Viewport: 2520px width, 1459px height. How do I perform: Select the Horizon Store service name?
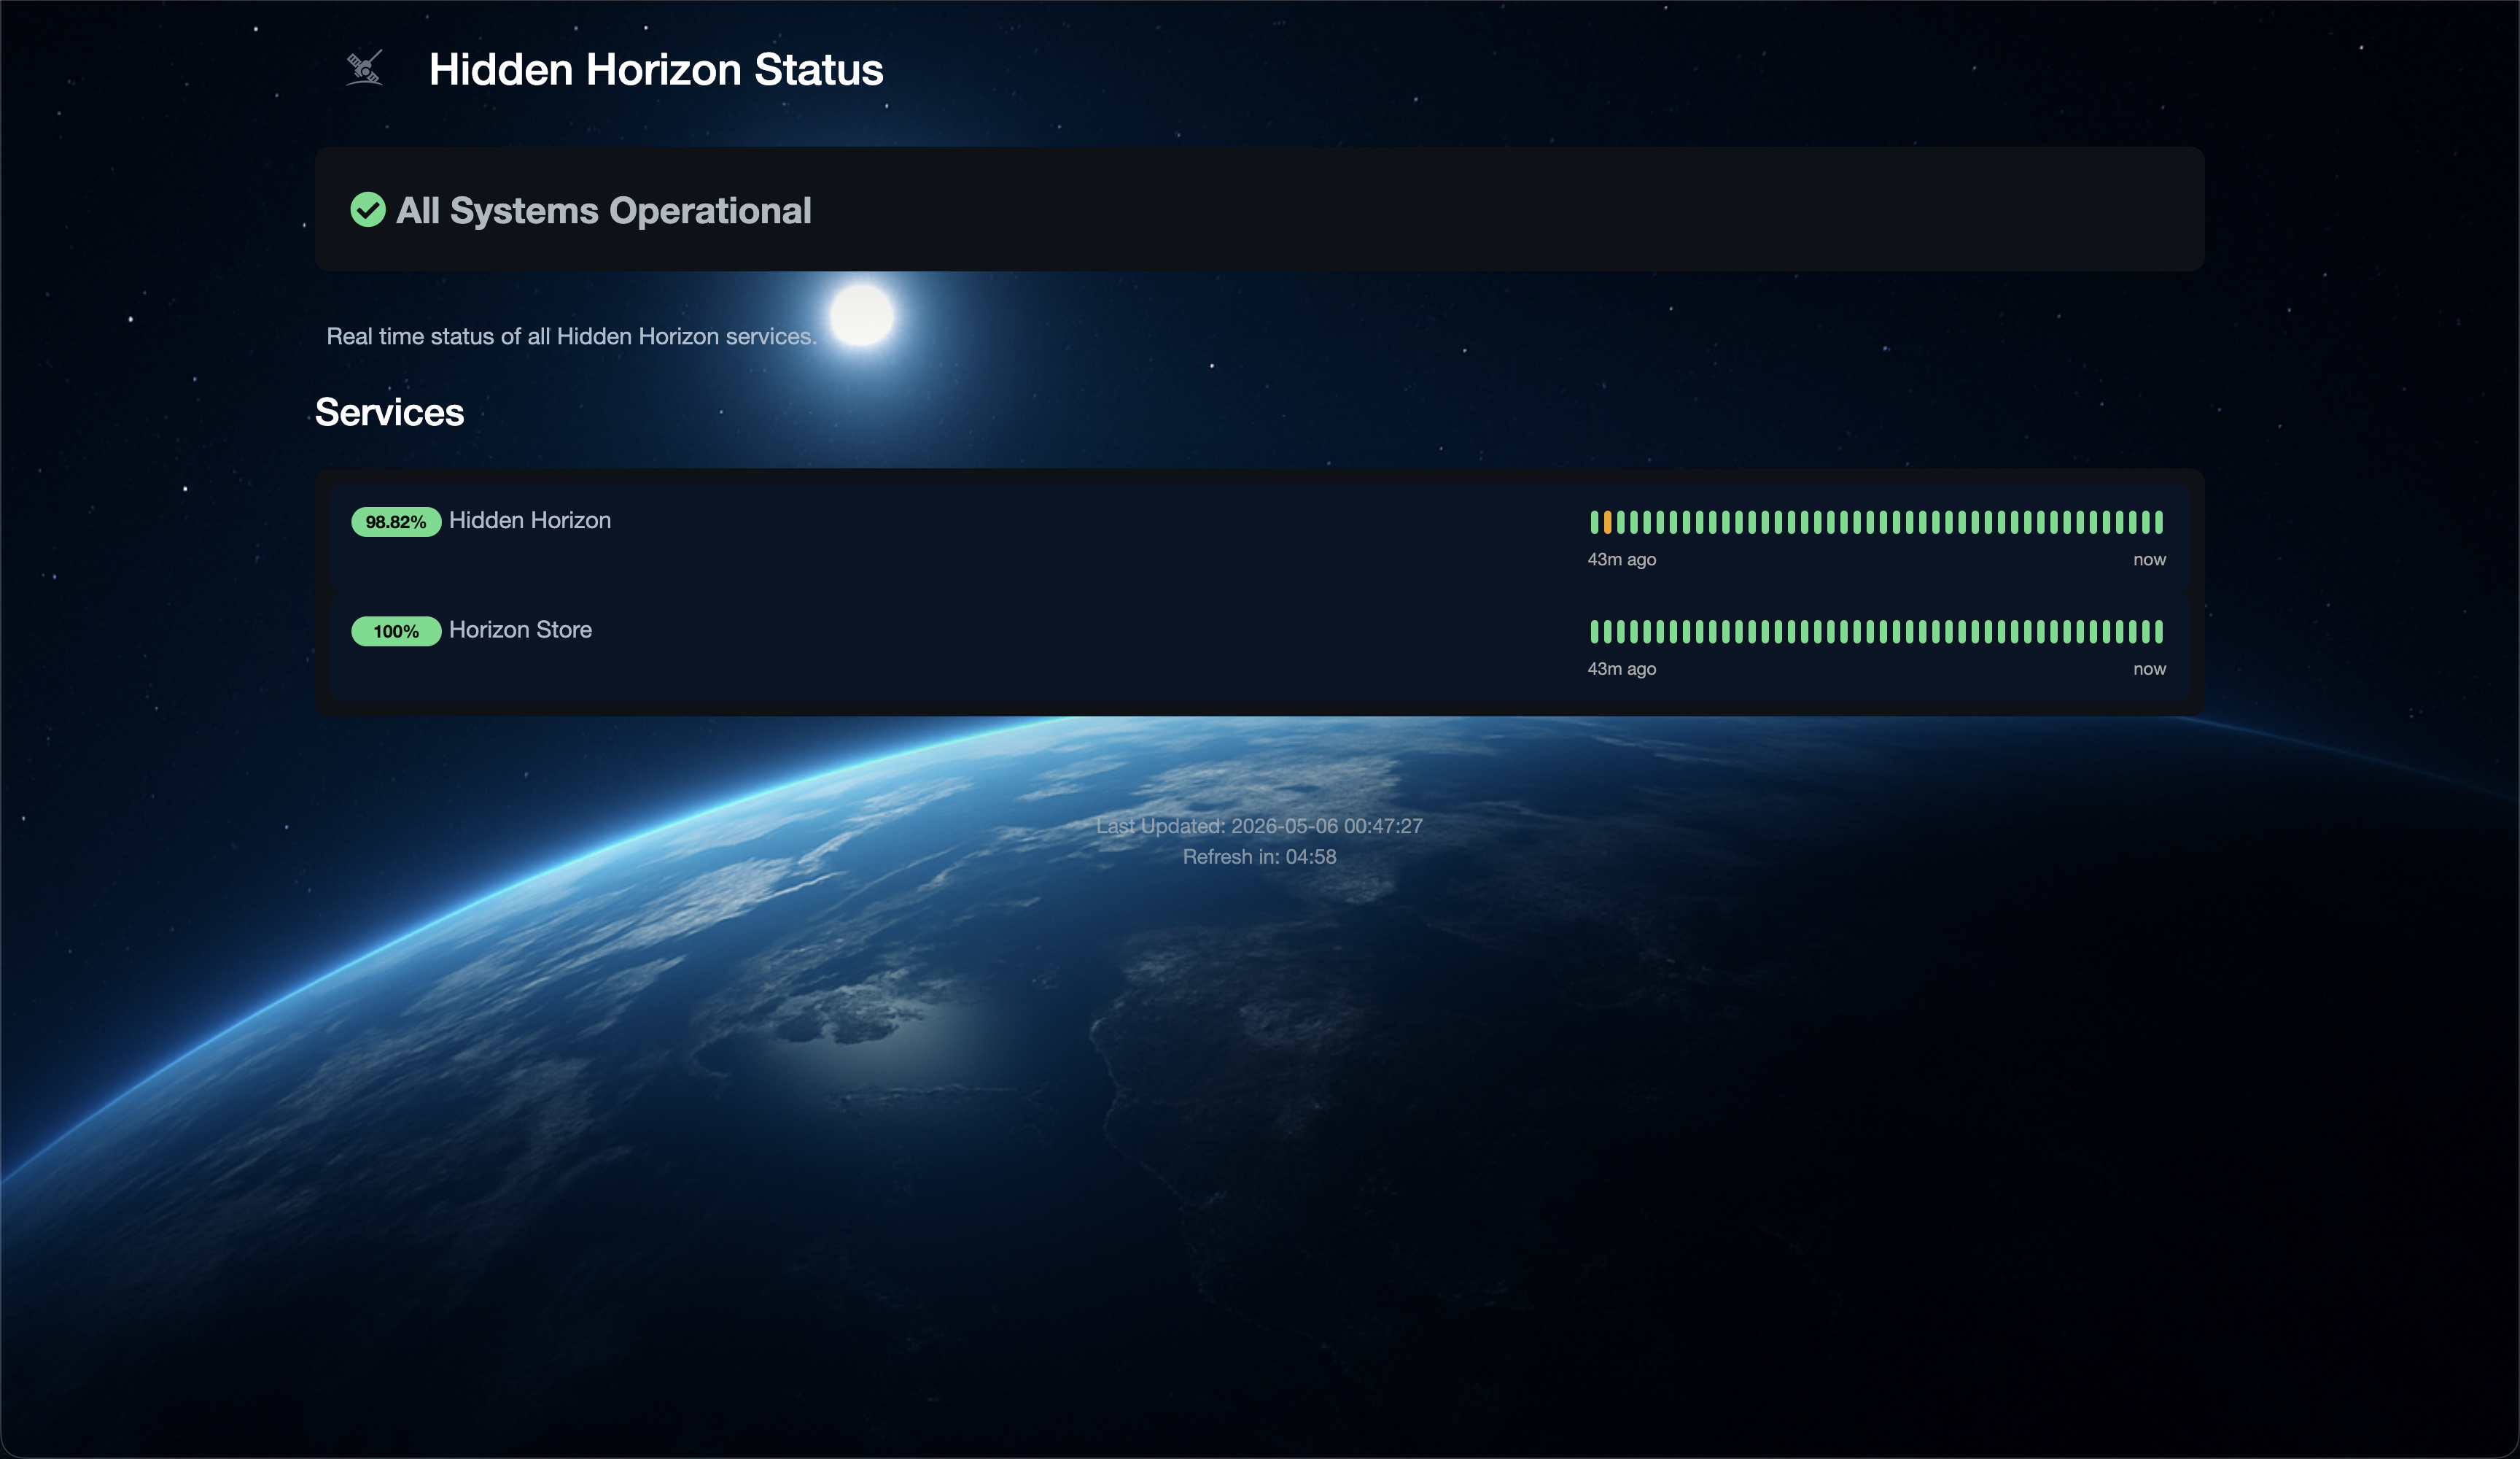pos(520,630)
